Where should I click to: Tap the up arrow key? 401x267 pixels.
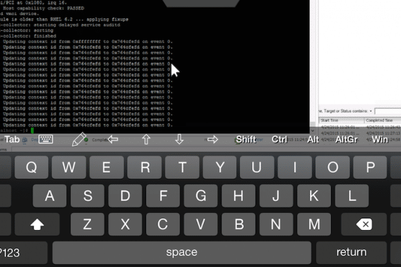(146, 140)
